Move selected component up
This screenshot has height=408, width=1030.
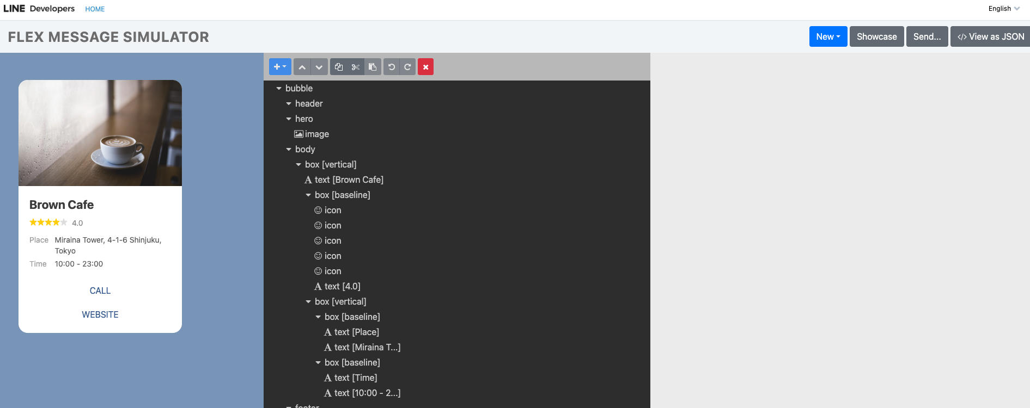click(302, 67)
